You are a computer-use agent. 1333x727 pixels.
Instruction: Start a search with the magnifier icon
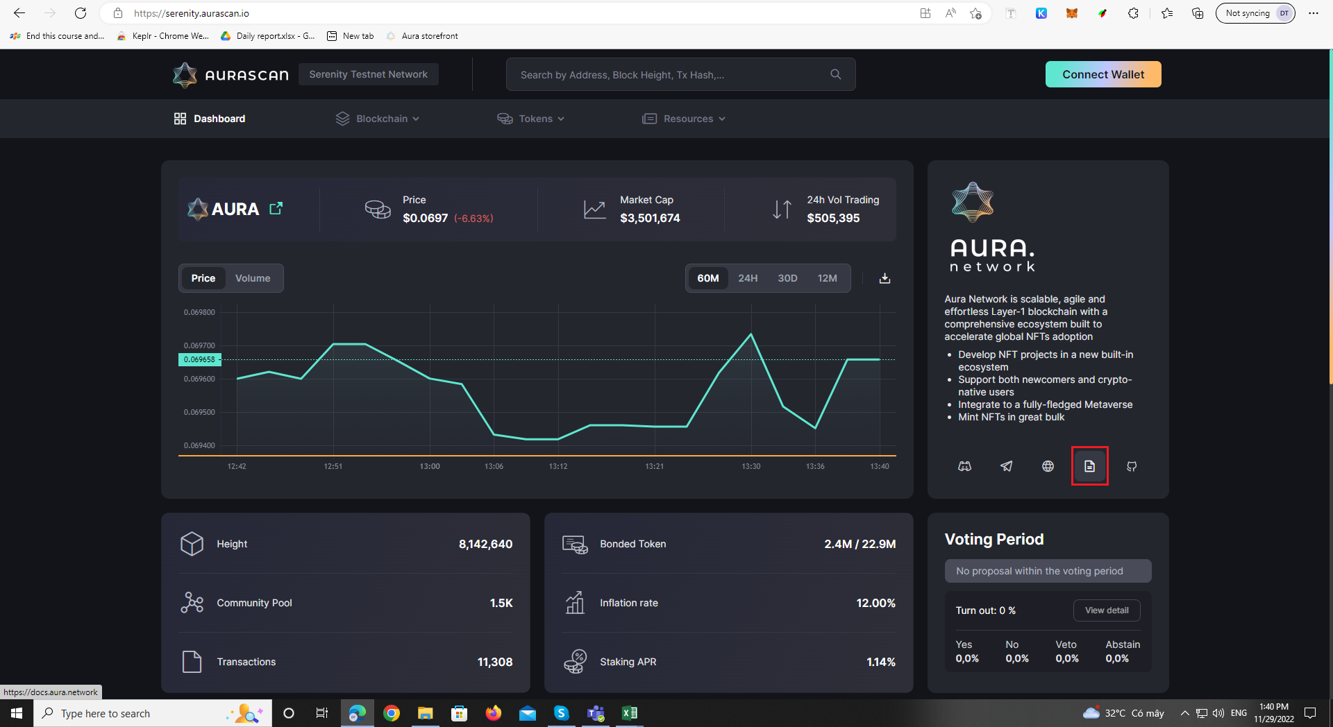click(x=835, y=74)
